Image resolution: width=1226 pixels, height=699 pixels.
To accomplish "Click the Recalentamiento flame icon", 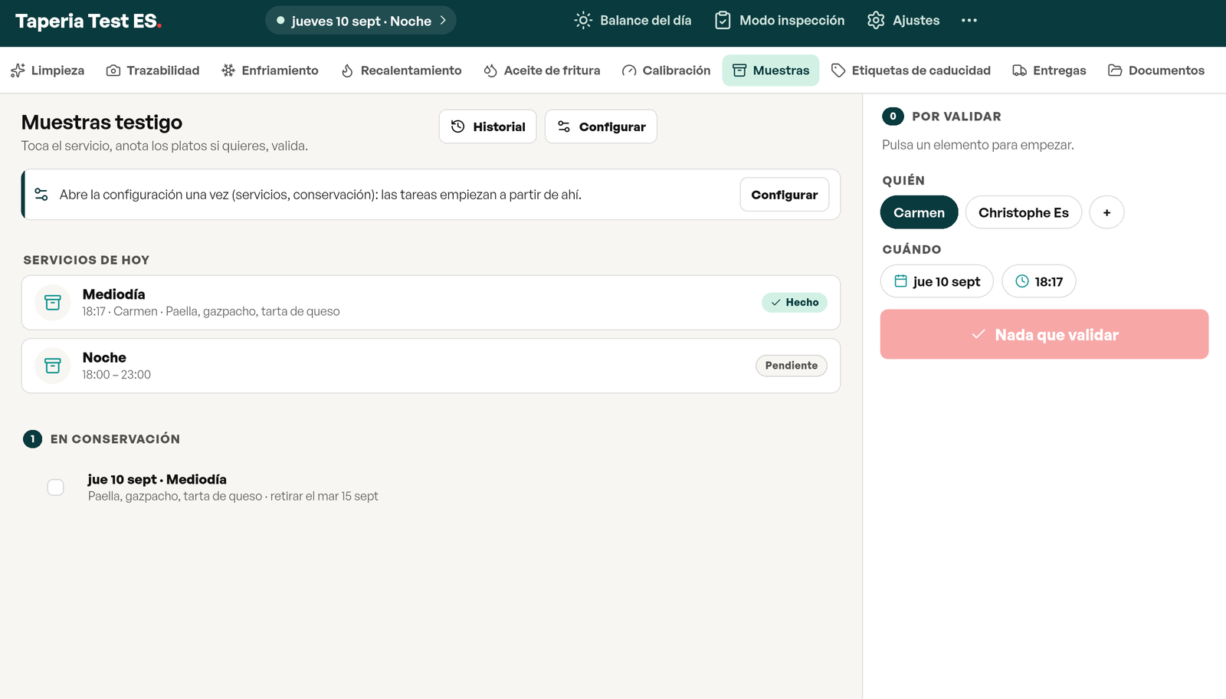I will [347, 71].
